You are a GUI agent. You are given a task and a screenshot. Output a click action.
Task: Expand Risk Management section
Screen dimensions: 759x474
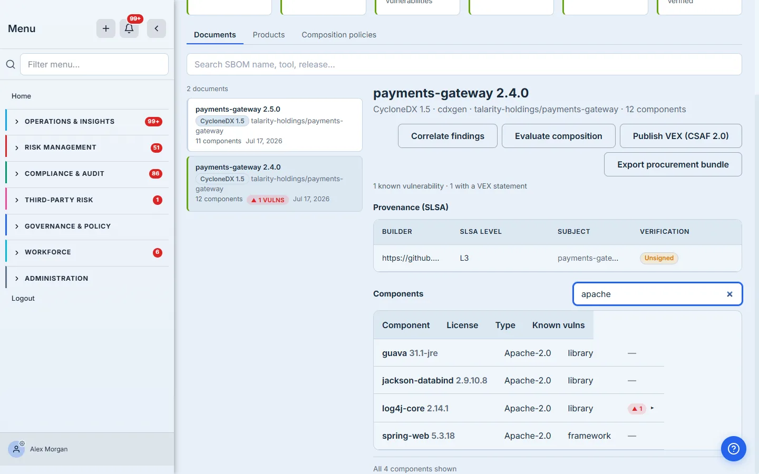click(87, 147)
